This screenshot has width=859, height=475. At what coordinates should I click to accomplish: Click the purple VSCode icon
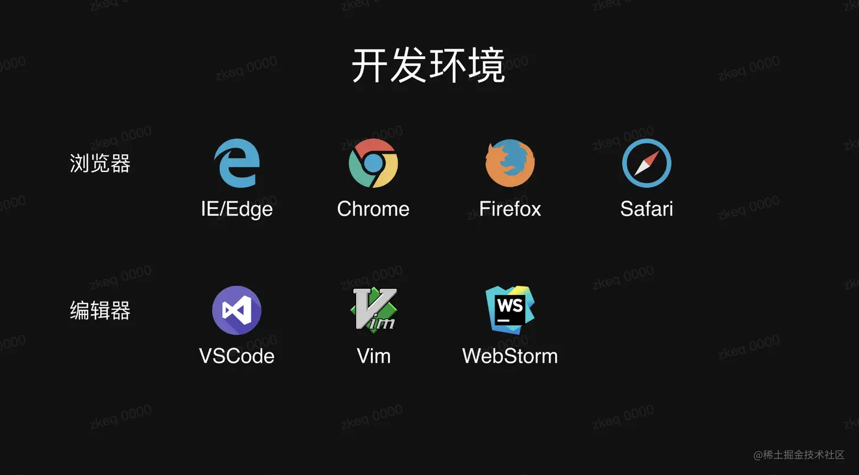tap(237, 310)
